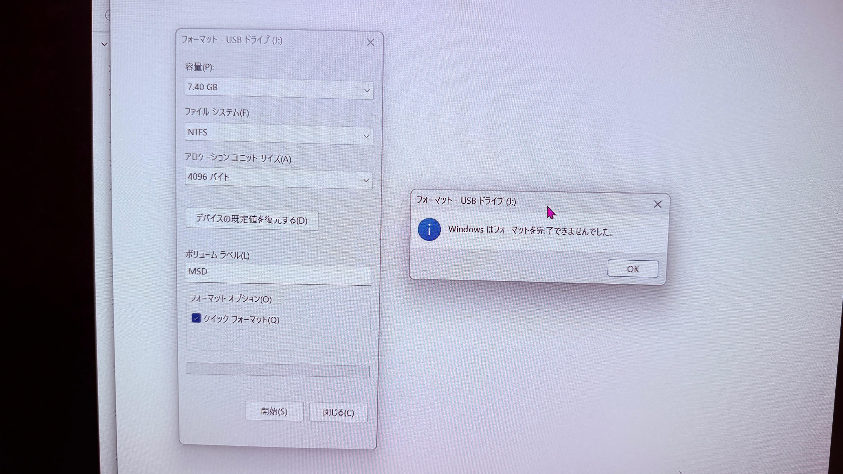Open the 4096 バイト allocation size dropdown
Image resolution: width=843 pixels, height=474 pixels.
(x=279, y=179)
